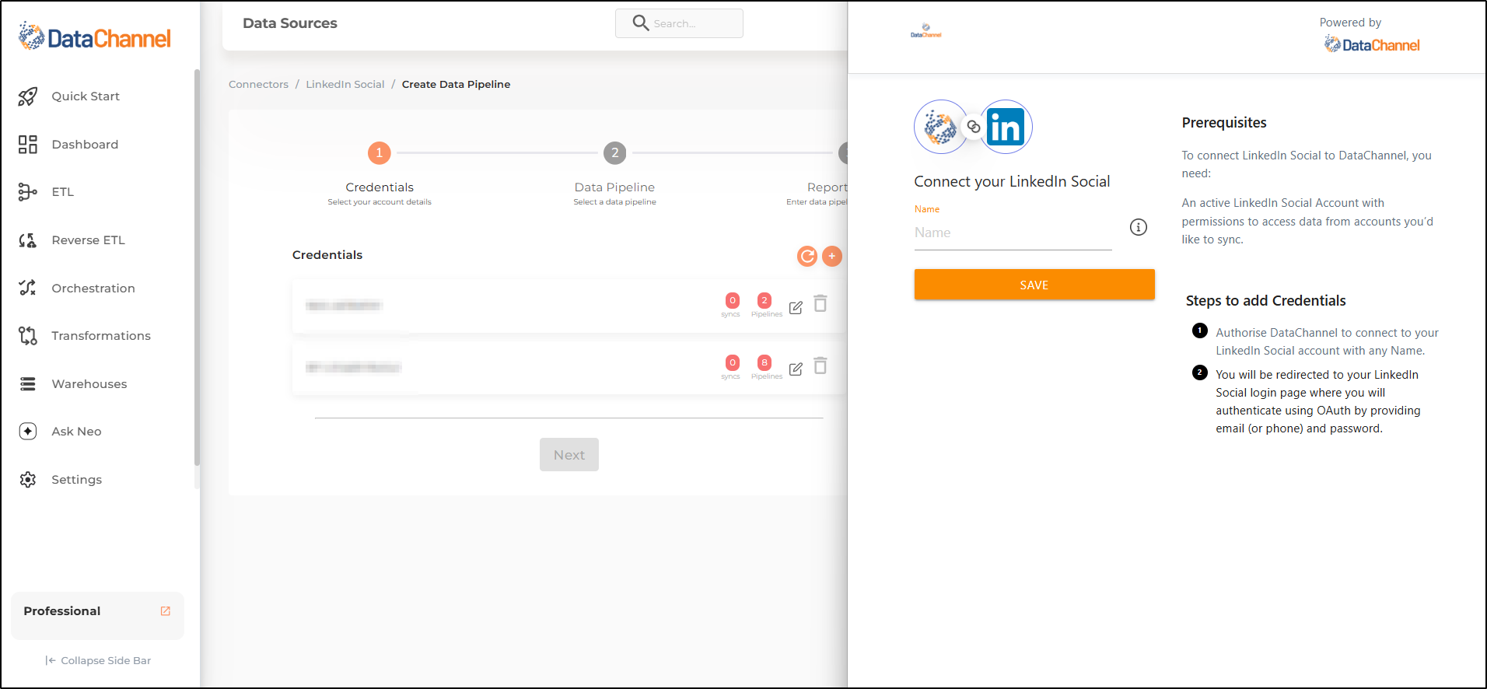Click the Ask Neo sparkle icon
Image resolution: width=1487 pixels, height=689 pixels.
[28, 432]
